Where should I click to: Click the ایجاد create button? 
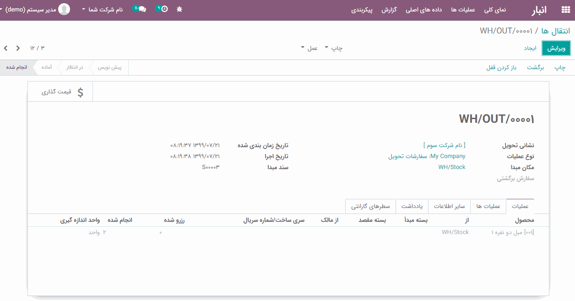530,48
